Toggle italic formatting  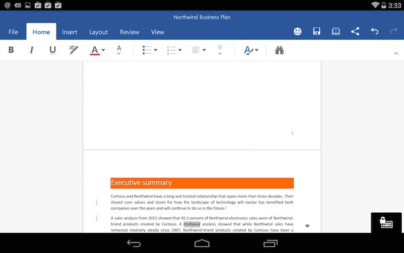[32, 50]
